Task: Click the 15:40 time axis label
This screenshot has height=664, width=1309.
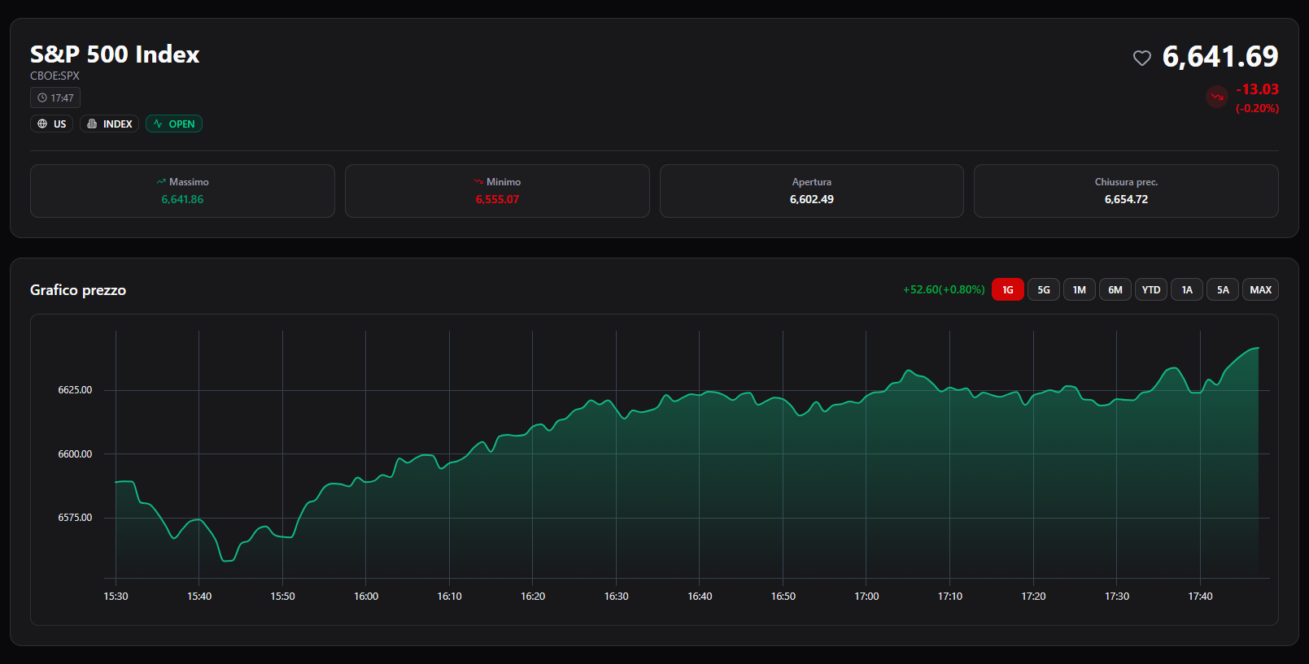Action: [199, 597]
